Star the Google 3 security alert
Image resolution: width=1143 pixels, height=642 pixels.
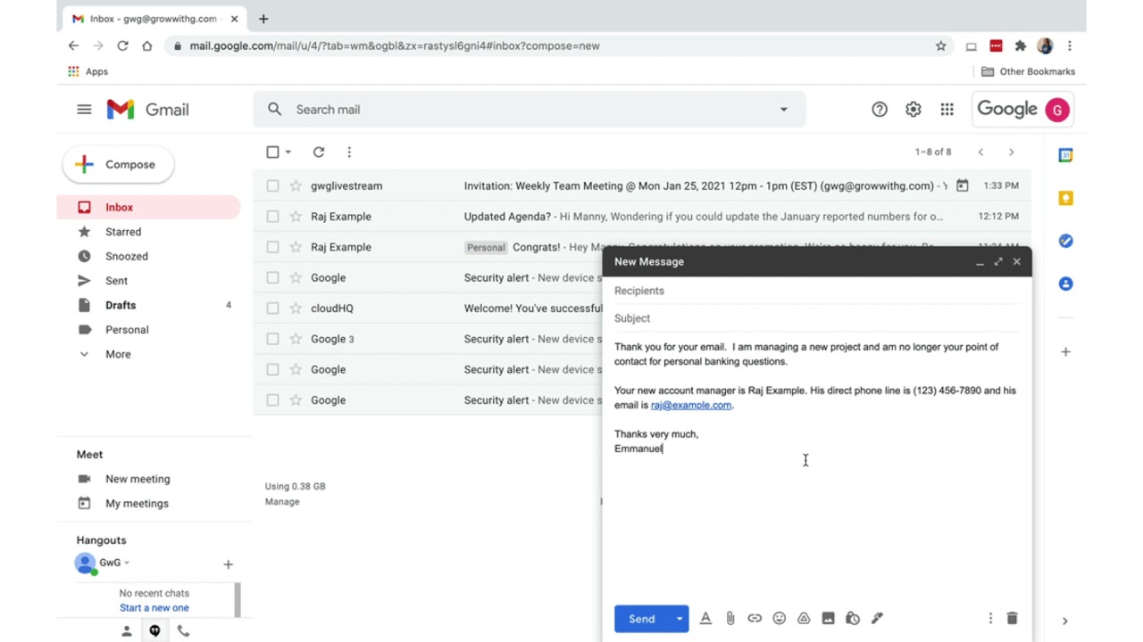296,339
